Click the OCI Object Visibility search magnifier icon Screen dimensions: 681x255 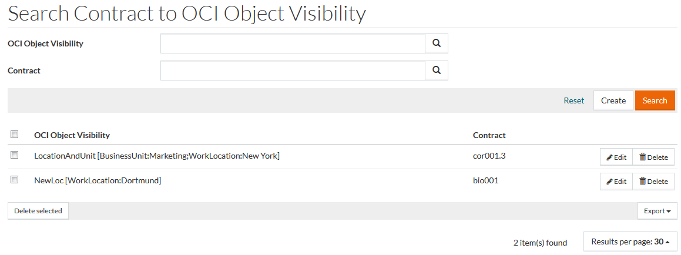pos(436,43)
